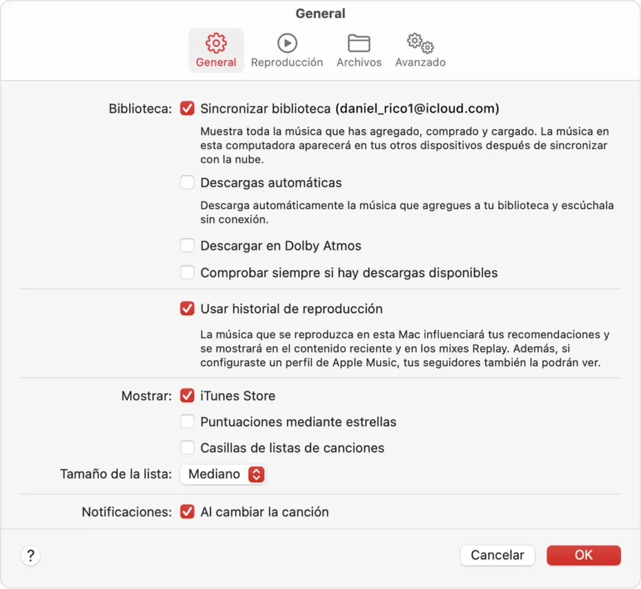Check Comprobar siempre si hay descargas disponibles
The image size is (641, 589).
point(187,273)
